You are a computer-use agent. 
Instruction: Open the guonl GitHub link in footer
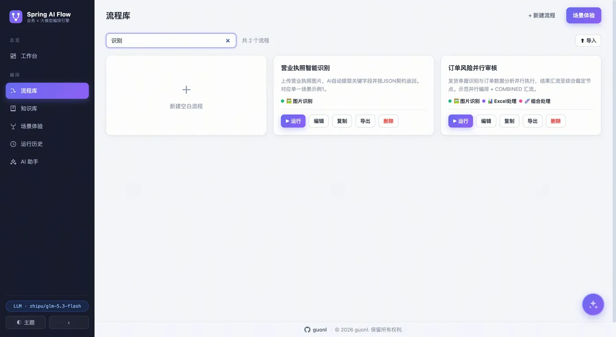[315, 330]
